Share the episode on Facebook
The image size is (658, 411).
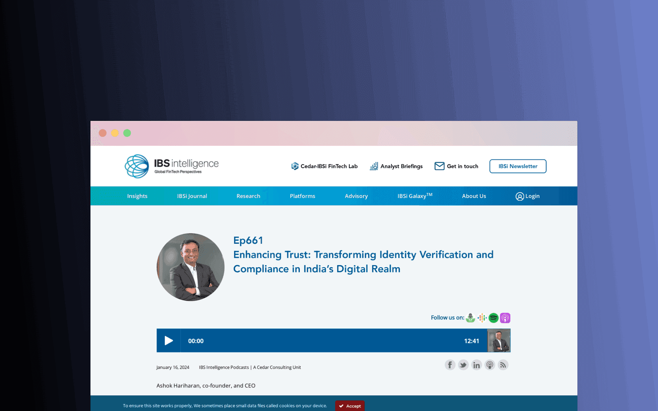(x=450, y=365)
